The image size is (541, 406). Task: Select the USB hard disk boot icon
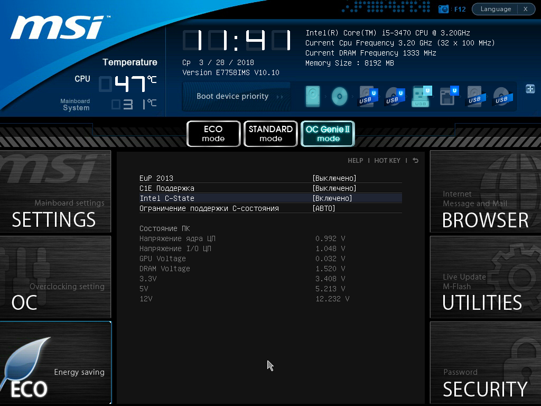pyautogui.click(x=368, y=96)
